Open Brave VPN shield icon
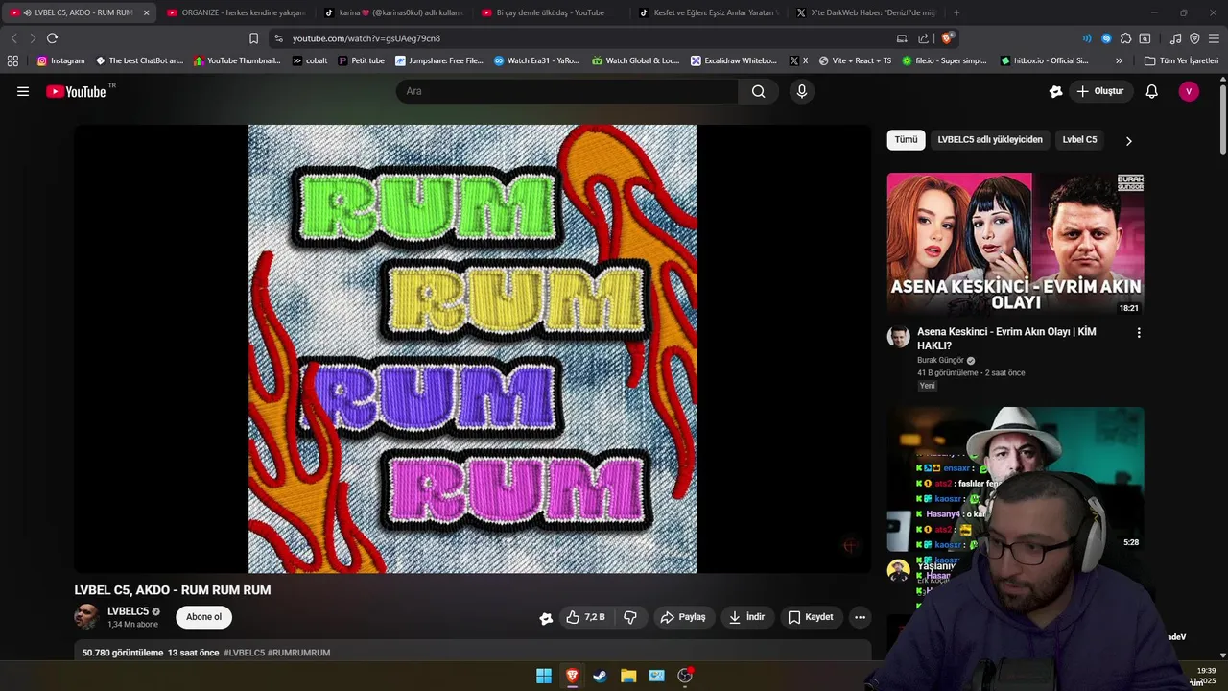Screen dimensions: 1228x691 (x=1194, y=38)
